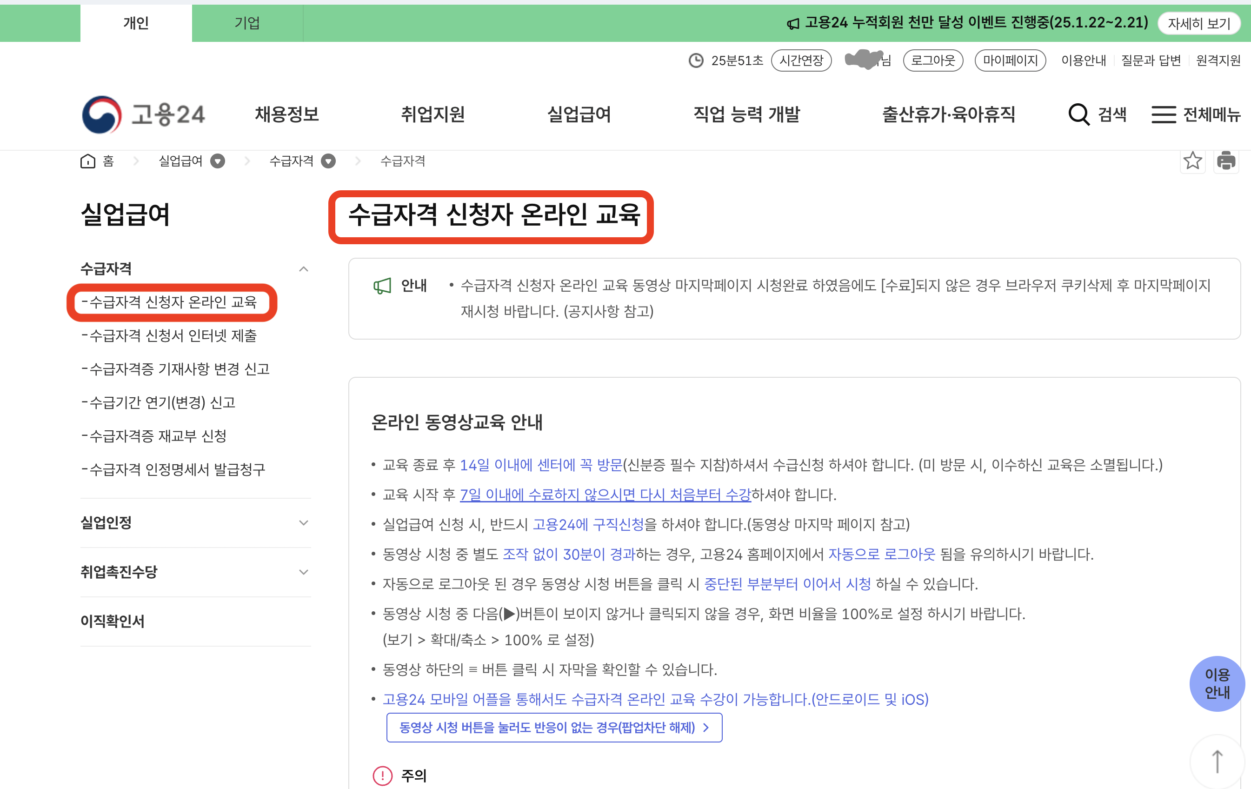Click the search magnifier icon
1251x789 pixels.
point(1078,114)
